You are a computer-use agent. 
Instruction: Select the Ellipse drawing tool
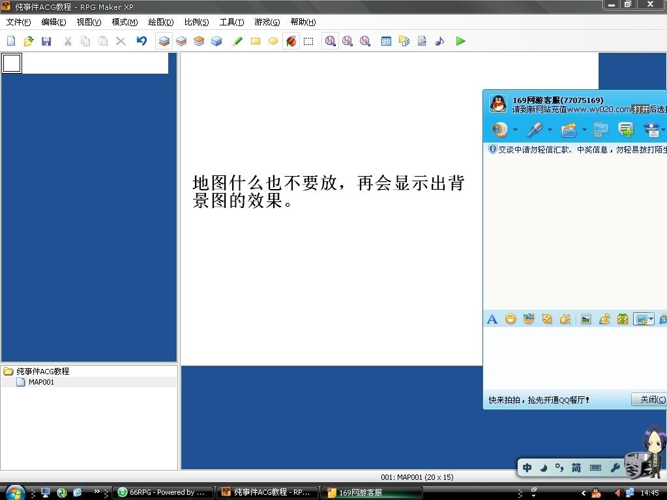[273, 41]
